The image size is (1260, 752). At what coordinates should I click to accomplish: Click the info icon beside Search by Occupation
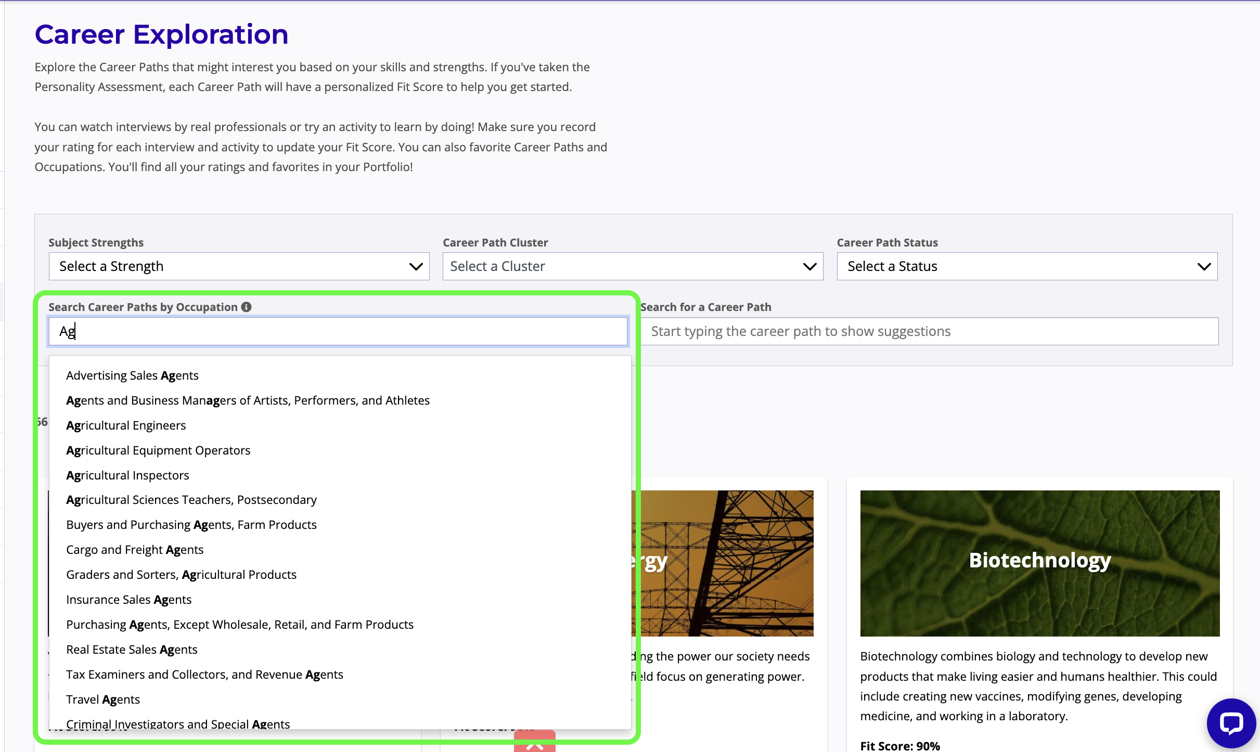(x=246, y=307)
